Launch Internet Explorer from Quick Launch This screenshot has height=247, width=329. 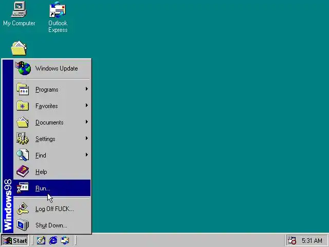tap(53, 240)
